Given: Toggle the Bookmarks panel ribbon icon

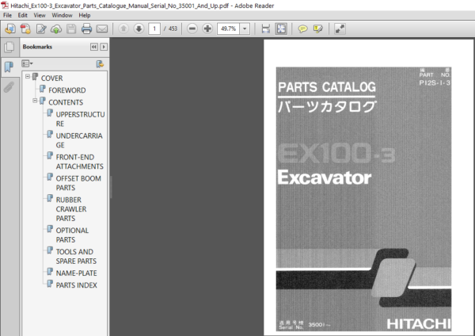Looking at the screenshot, I should 9,67.
